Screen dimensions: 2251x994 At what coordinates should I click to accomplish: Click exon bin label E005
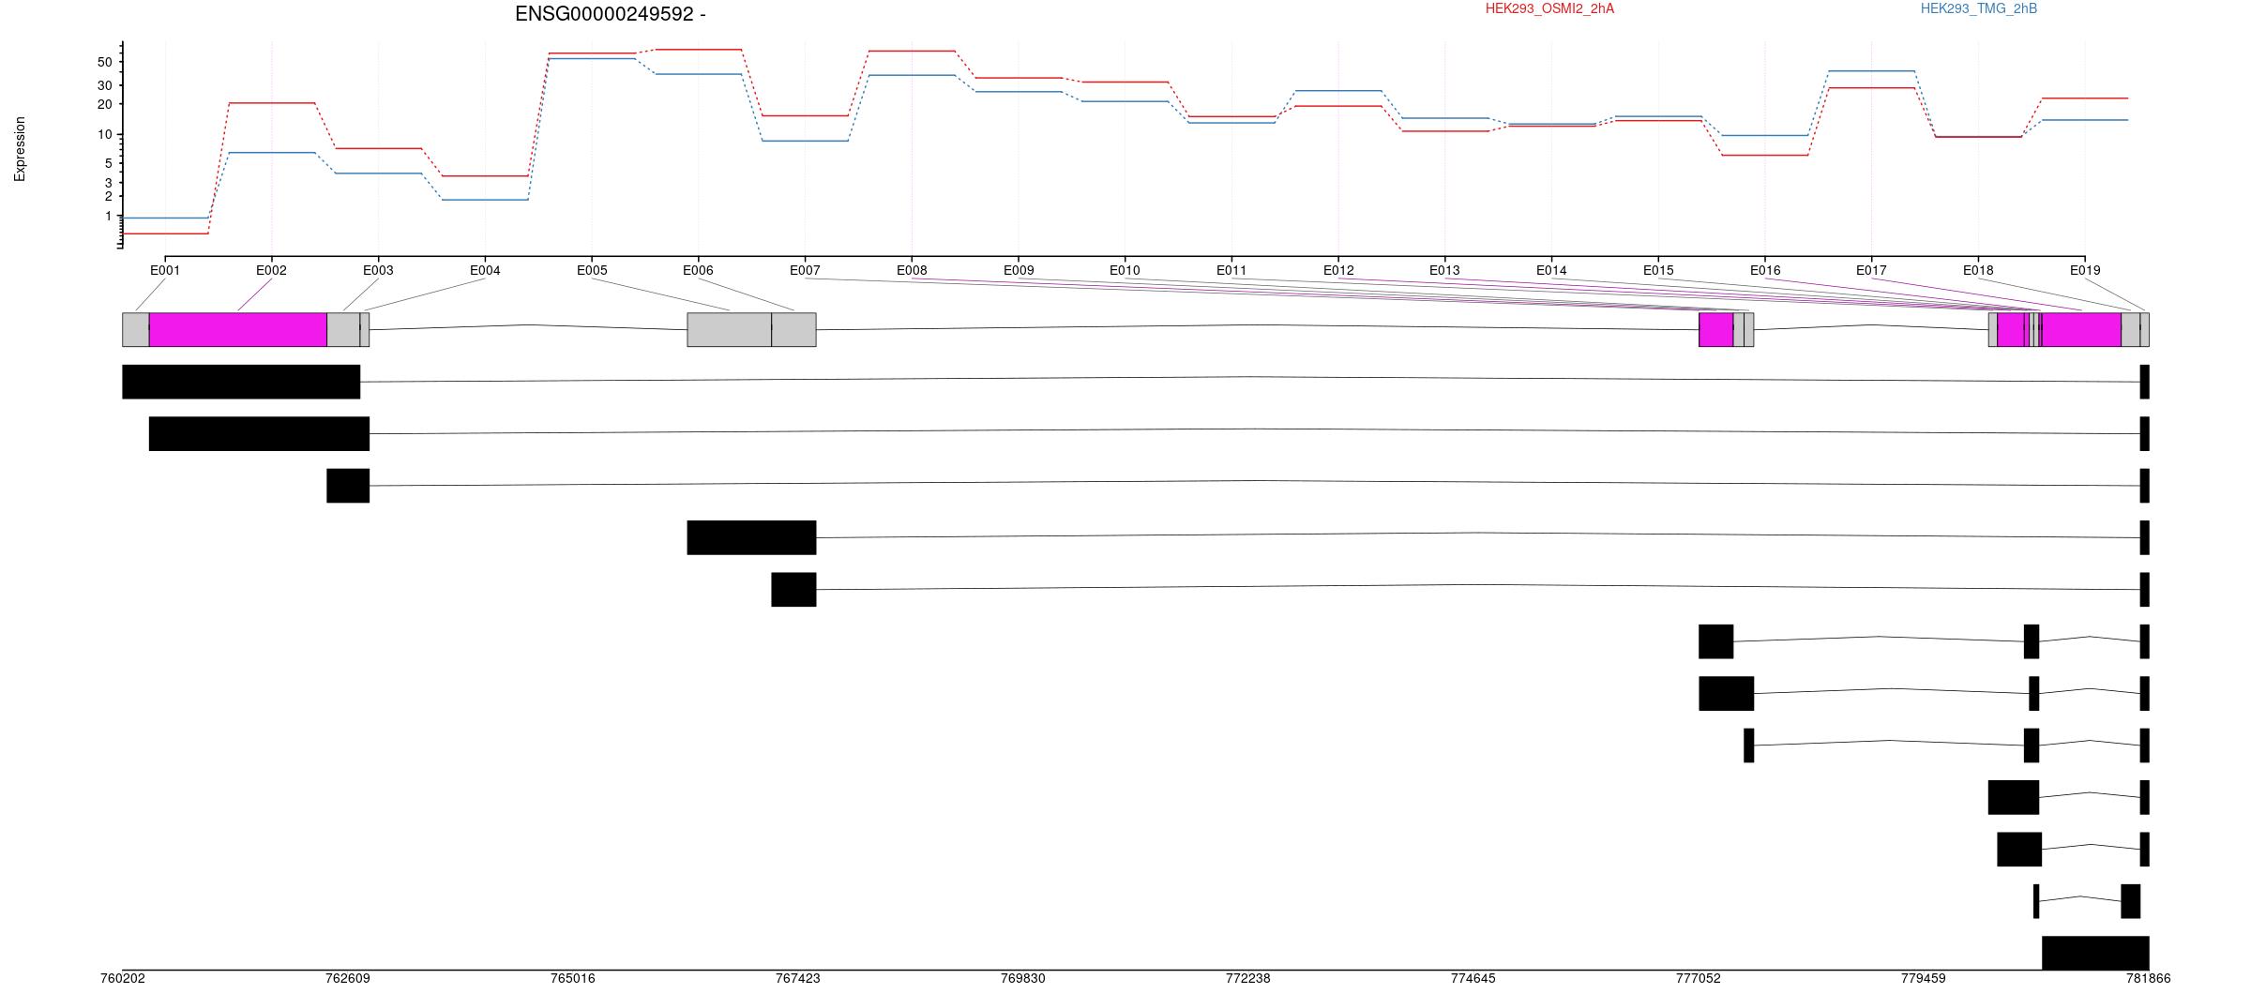click(x=592, y=270)
